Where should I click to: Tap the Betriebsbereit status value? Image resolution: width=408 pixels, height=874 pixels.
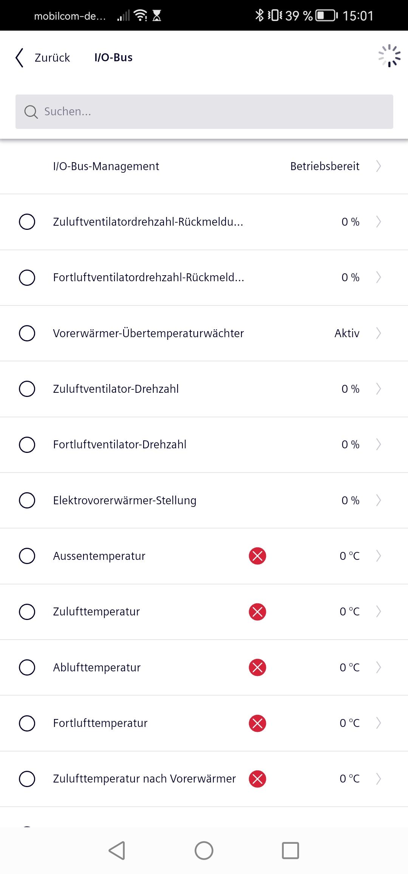(x=325, y=166)
